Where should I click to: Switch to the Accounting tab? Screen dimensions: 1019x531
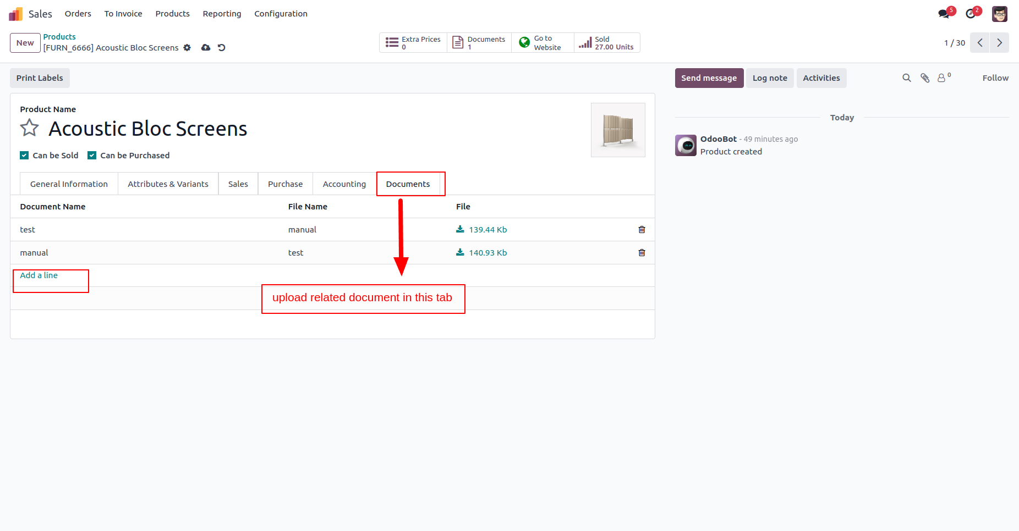coord(344,184)
